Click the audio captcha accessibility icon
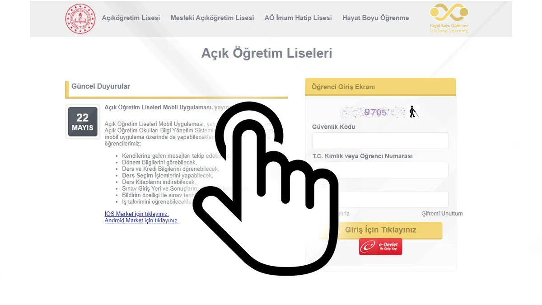 413,112
